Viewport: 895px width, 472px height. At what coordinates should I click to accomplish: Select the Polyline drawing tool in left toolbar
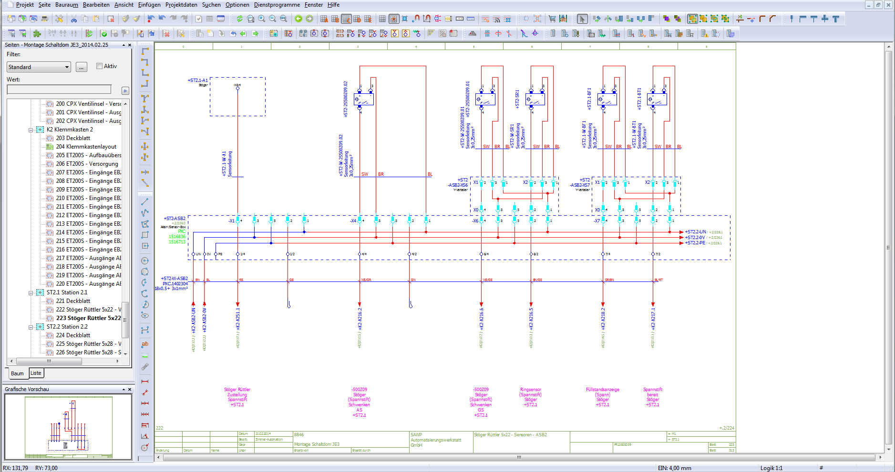click(145, 212)
